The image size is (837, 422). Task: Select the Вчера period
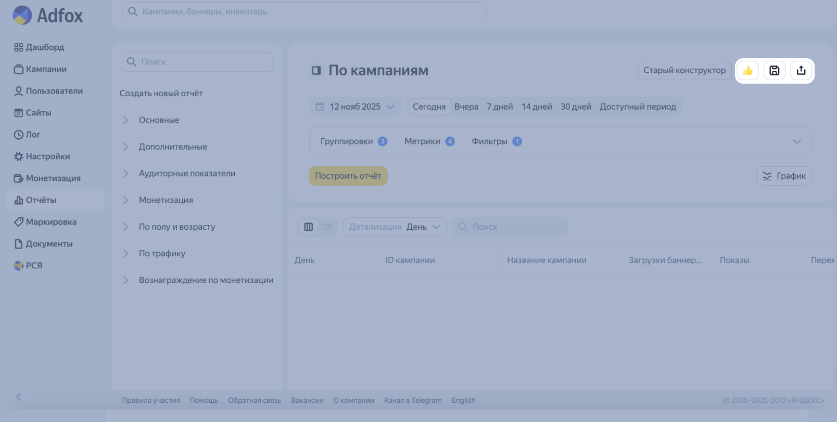tap(466, 107)
